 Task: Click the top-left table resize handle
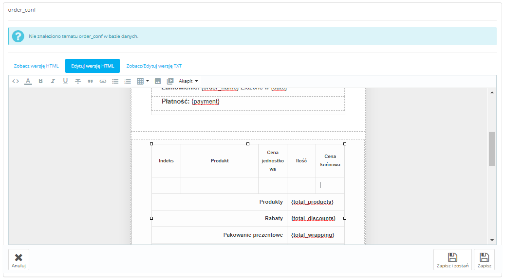point(151,144)
